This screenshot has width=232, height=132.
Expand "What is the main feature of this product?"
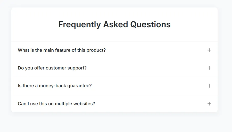point(62,50)
